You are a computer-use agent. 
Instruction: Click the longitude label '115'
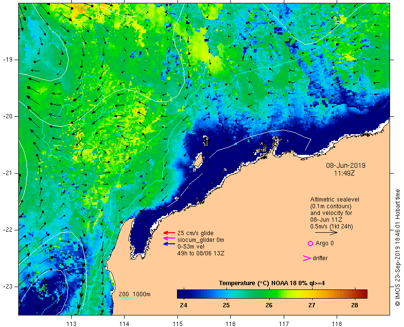(x=177, y=324)
